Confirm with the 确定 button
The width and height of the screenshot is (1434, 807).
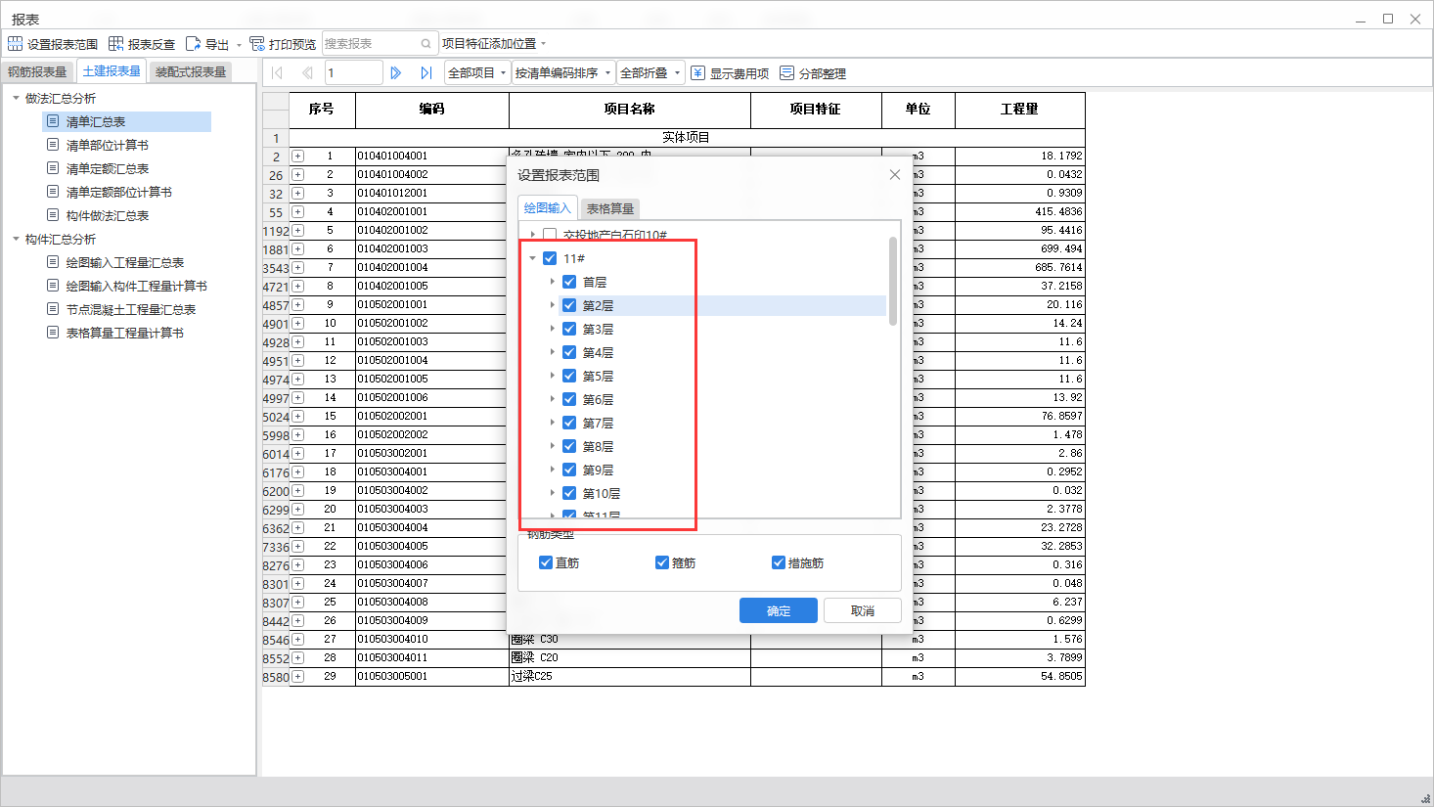[x=778, y=610]
